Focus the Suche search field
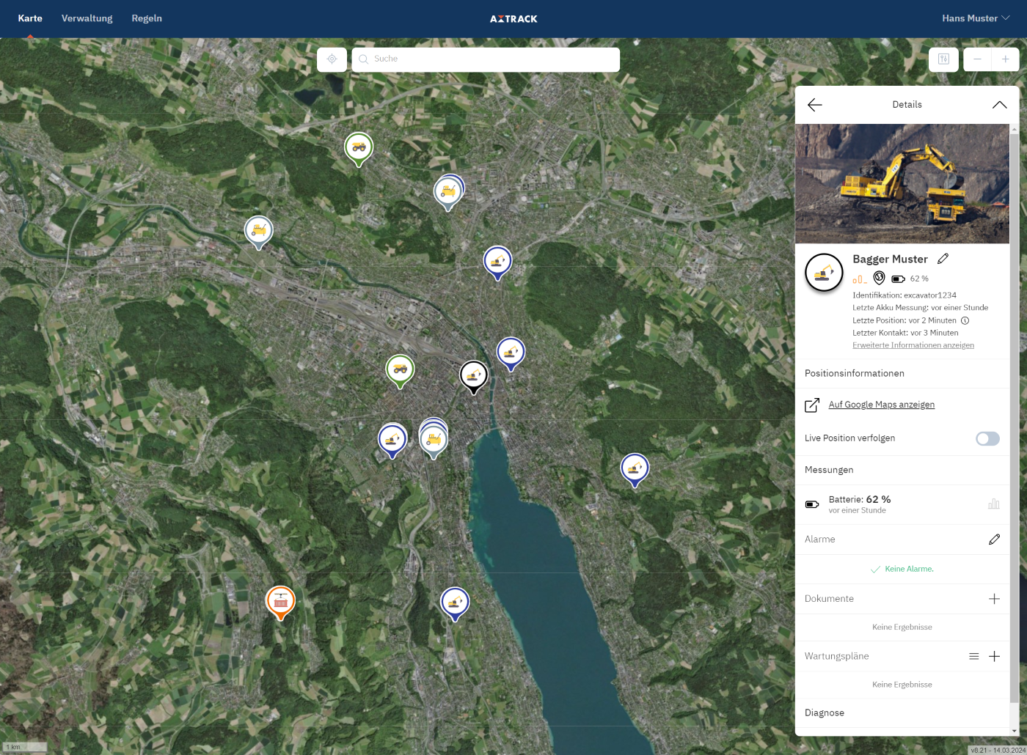 pyautogui.click(x=486, y=59)
